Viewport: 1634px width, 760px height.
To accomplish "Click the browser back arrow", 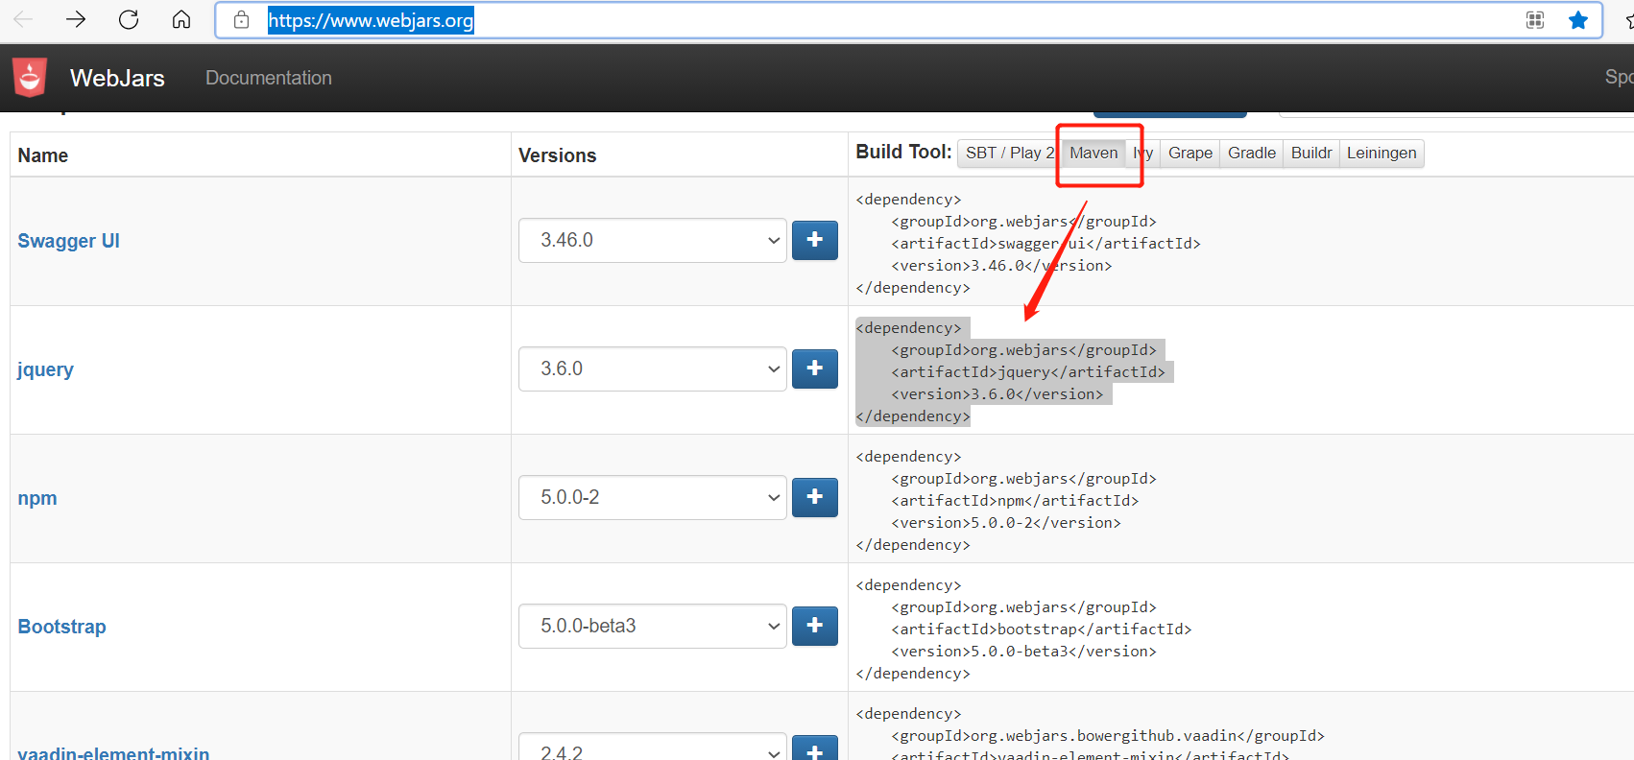I will click(23, 19).
